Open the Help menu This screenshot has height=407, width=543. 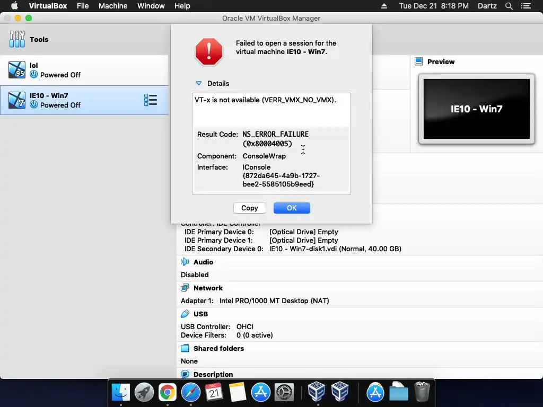tap(182, 6)
